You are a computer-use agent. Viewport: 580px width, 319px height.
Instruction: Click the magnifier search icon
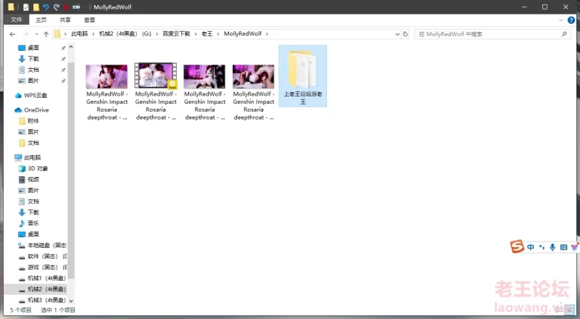[x=564, y=34]
